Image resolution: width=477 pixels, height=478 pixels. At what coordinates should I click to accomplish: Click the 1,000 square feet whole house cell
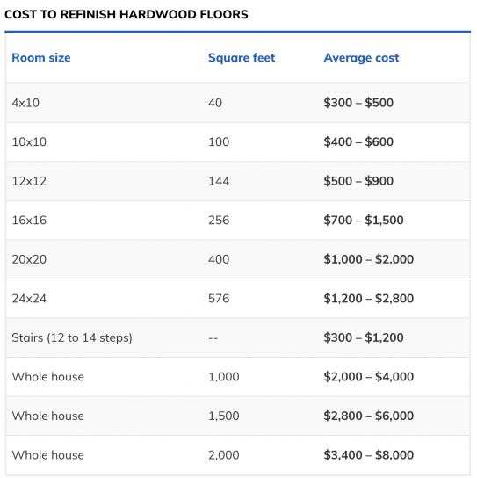coord(224,377)
